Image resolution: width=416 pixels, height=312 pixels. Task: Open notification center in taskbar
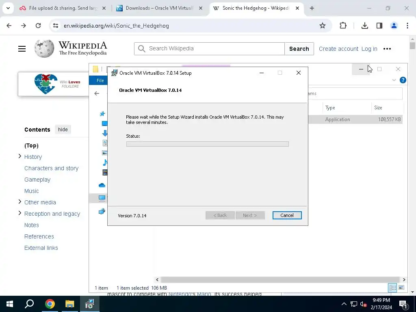click(403, 304)
